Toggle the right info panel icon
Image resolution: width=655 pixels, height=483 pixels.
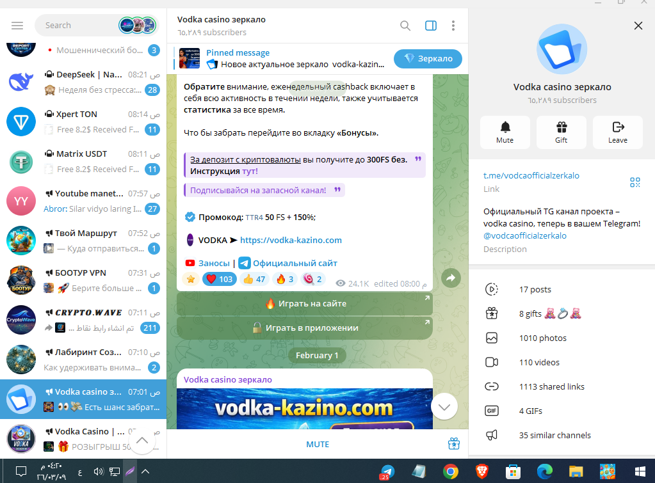pyautogui.click(x=431, y=26)
